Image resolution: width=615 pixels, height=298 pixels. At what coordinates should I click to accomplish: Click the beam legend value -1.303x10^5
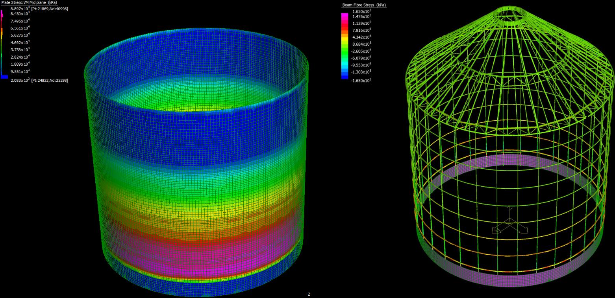(361, 72)
